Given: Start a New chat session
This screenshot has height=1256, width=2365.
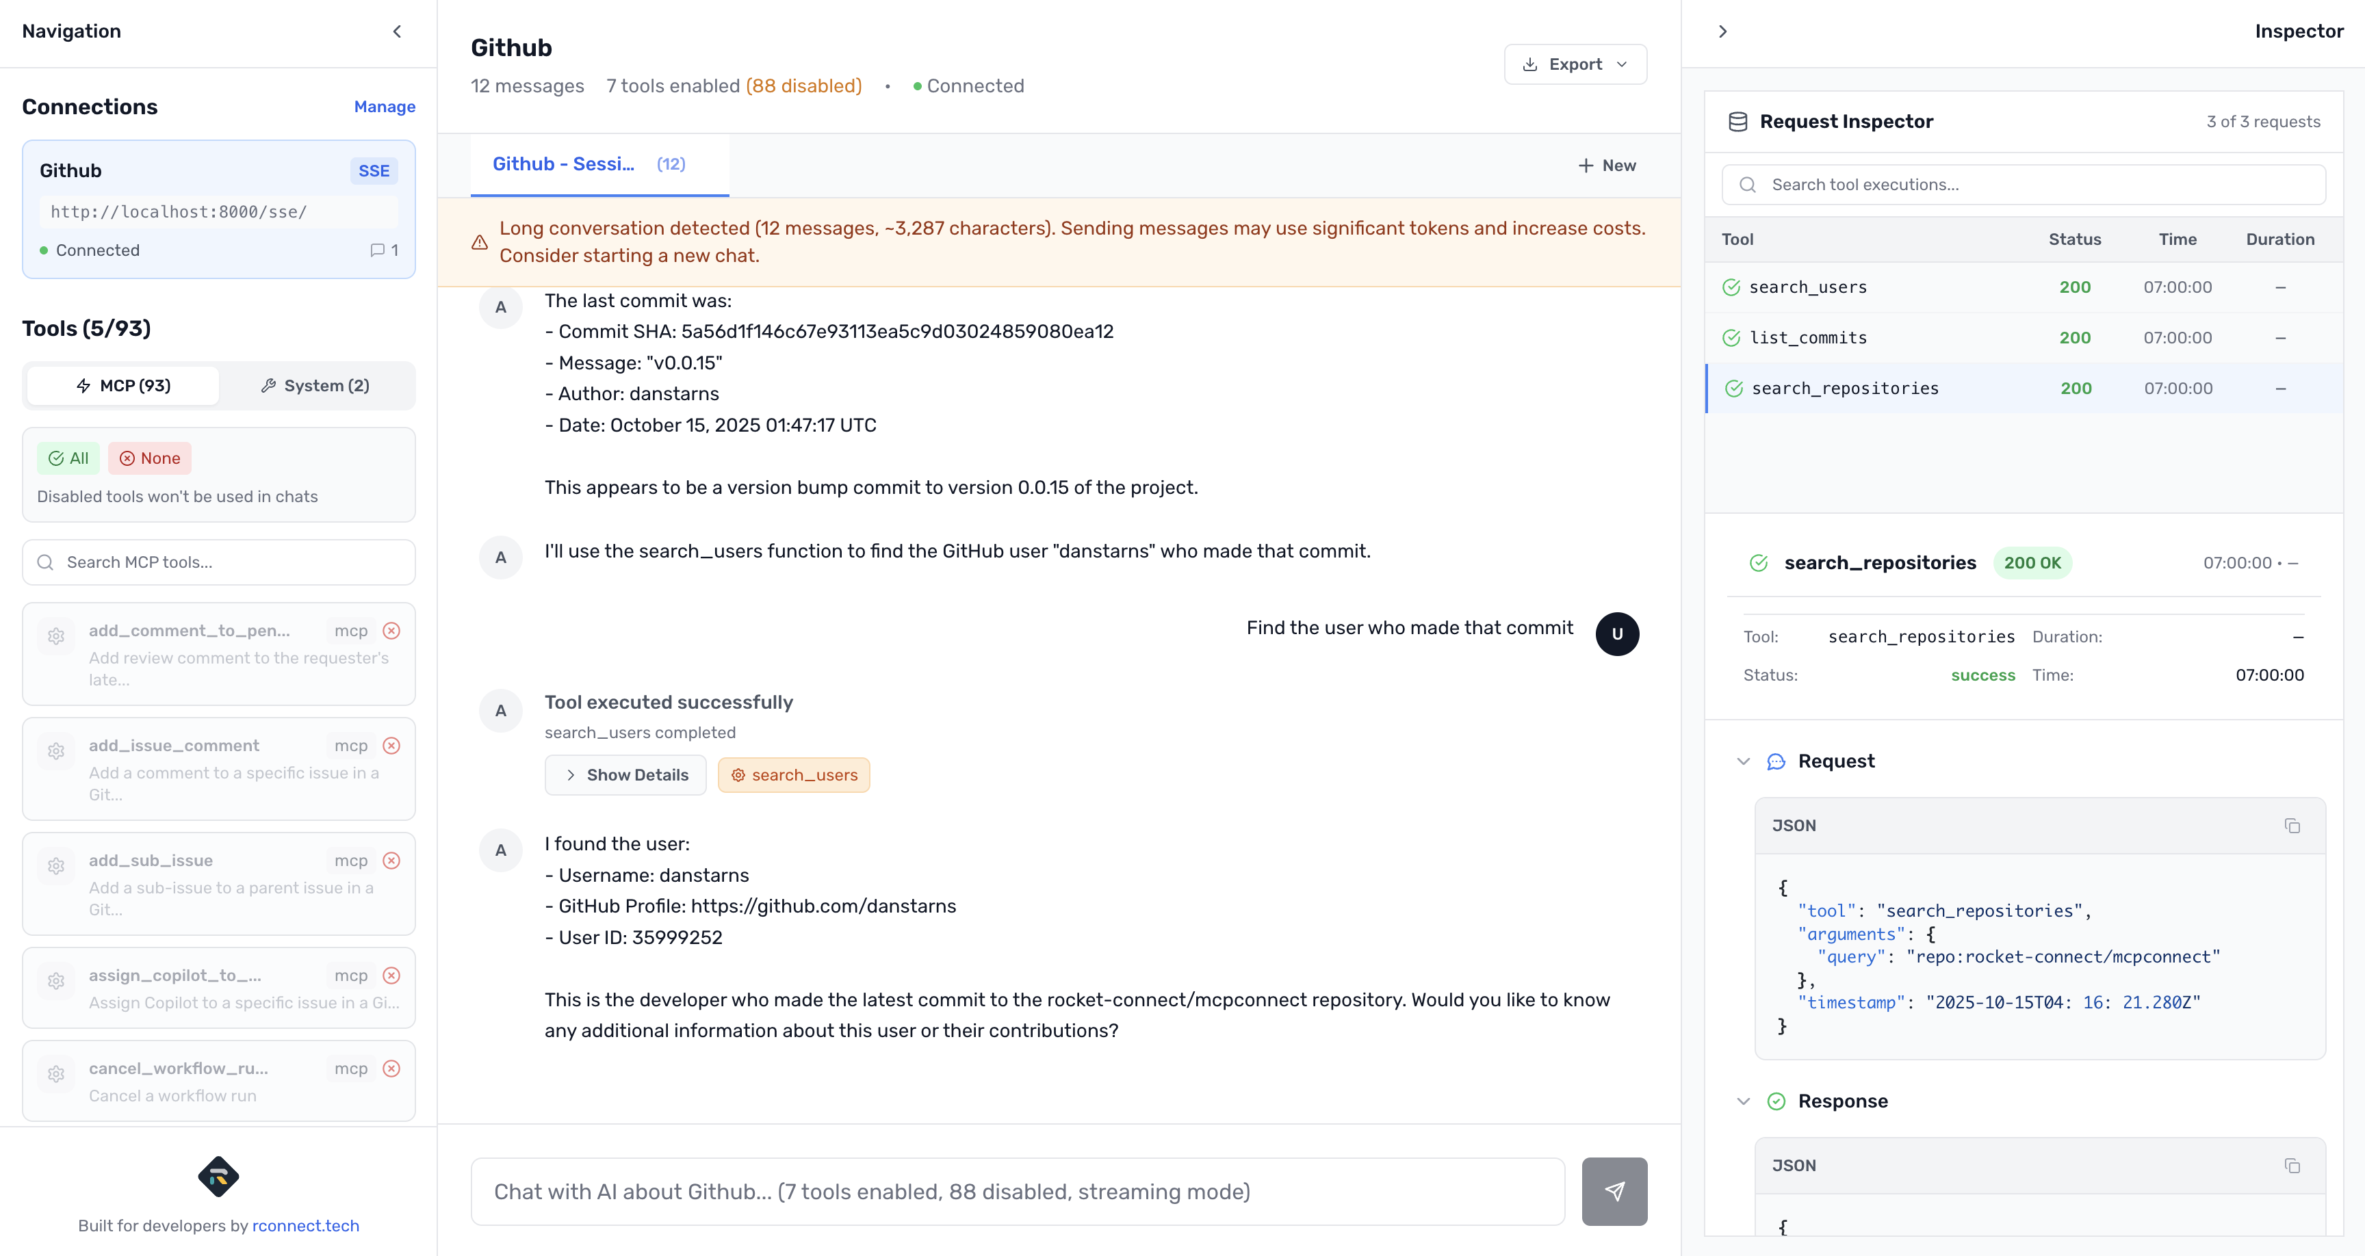Looking at the screenshot, I should coord(1607,164).
